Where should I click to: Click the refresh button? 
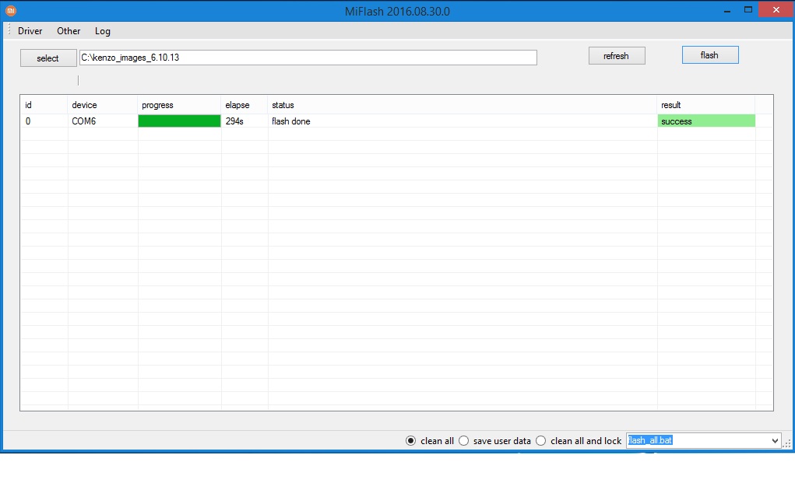tap(617, 56)
